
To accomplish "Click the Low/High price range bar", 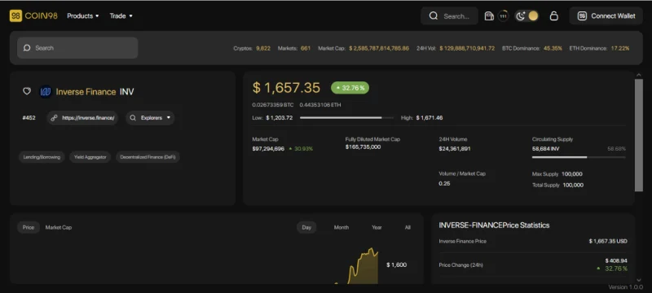I will [x=346, y=118].
